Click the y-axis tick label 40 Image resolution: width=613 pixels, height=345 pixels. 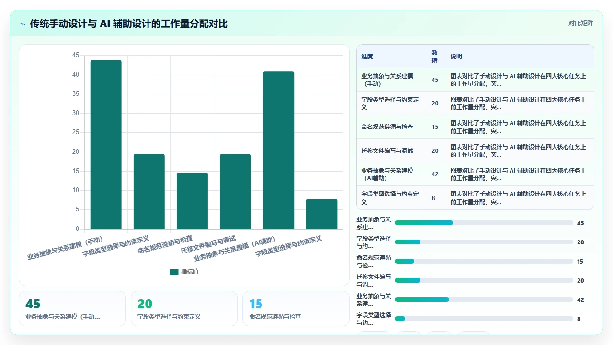pyautogui.click(x=76, y=75)
